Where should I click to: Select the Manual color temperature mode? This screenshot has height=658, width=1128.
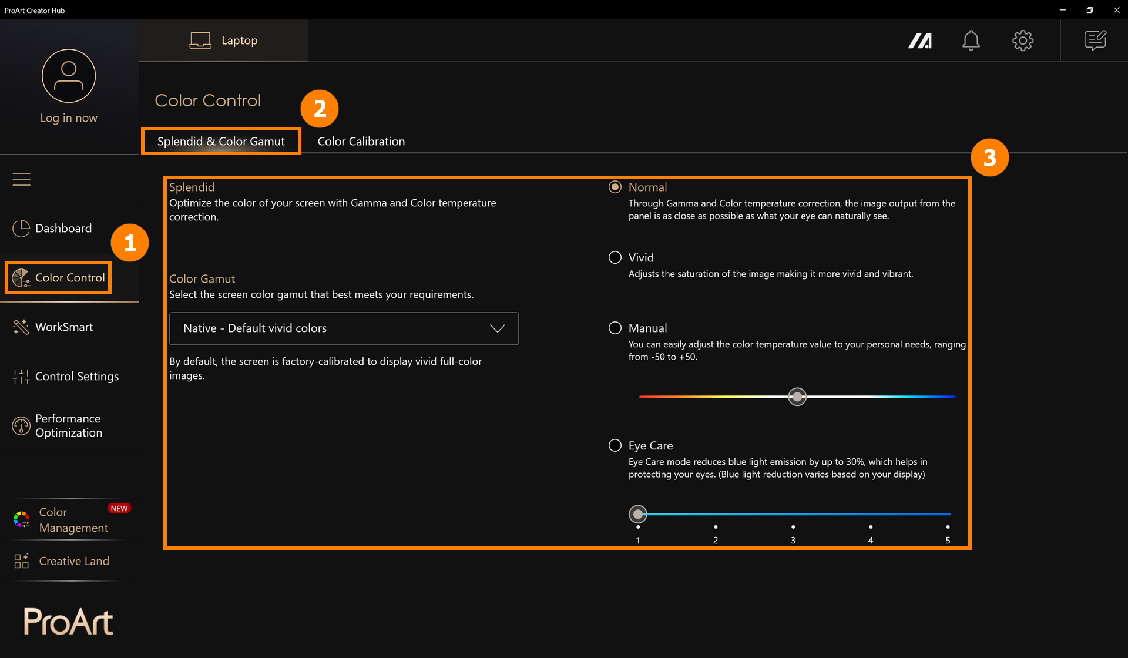tap(615, 328)
